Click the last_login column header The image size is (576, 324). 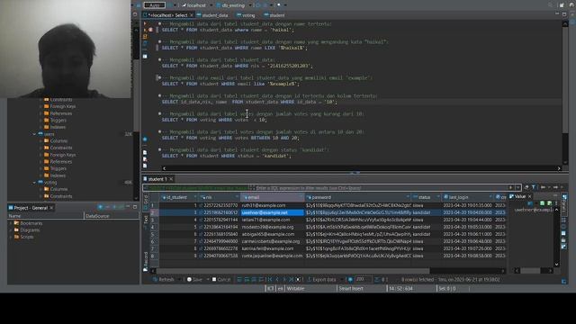click(467, 197)
